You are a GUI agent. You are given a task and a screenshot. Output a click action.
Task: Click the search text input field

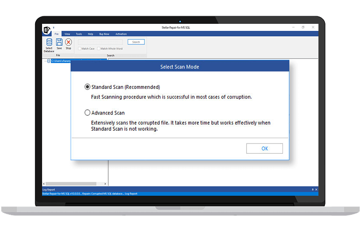(101, 42)
